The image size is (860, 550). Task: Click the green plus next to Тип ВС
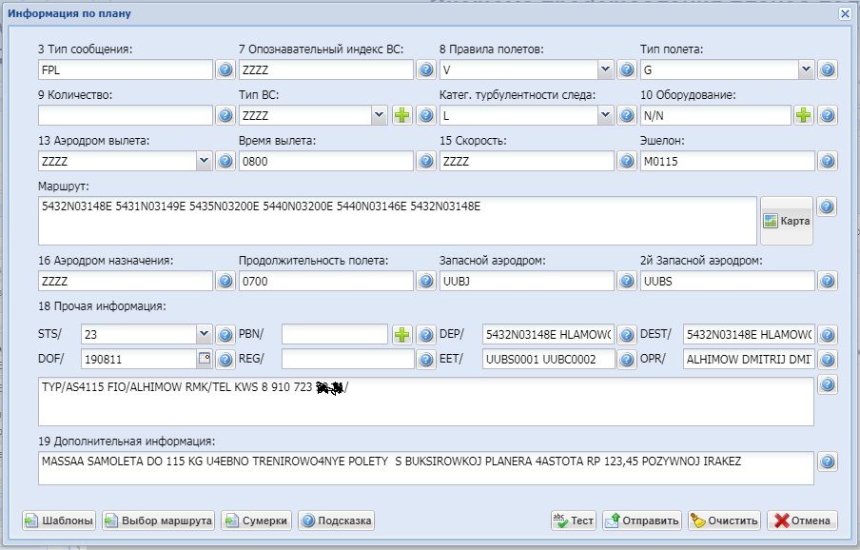point(402,115)
